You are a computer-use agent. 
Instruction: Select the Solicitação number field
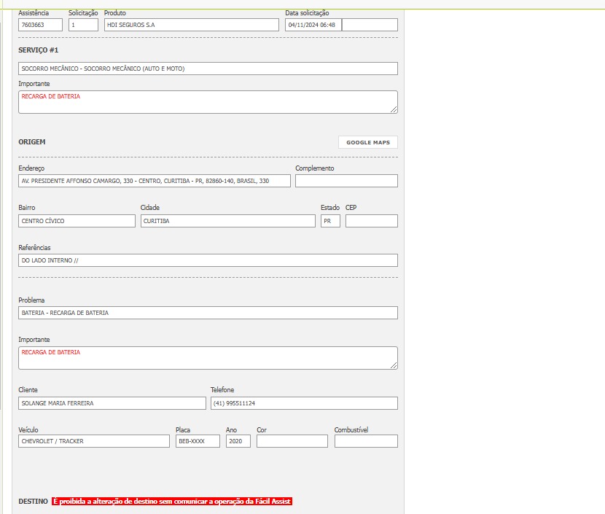click(83, 25)
